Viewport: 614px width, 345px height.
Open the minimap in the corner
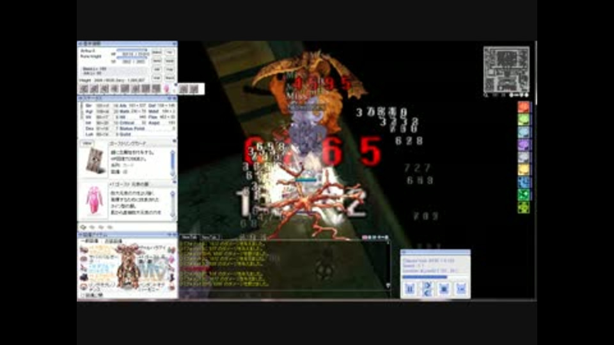(x=507, y=69)
